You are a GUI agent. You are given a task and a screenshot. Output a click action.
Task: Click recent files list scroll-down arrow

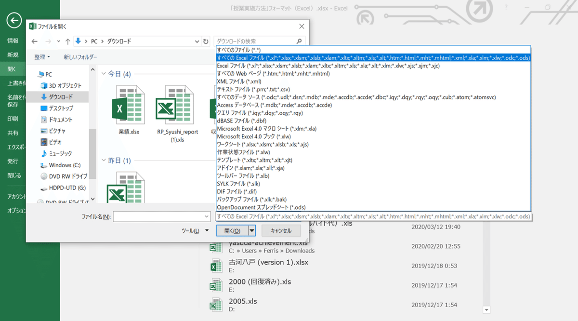coord(486,310)
